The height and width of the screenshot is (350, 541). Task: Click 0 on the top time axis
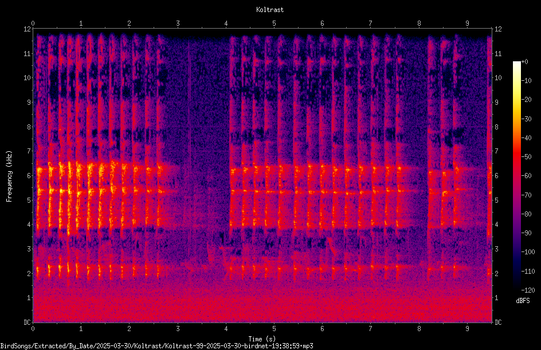click(x=33, y=23)
